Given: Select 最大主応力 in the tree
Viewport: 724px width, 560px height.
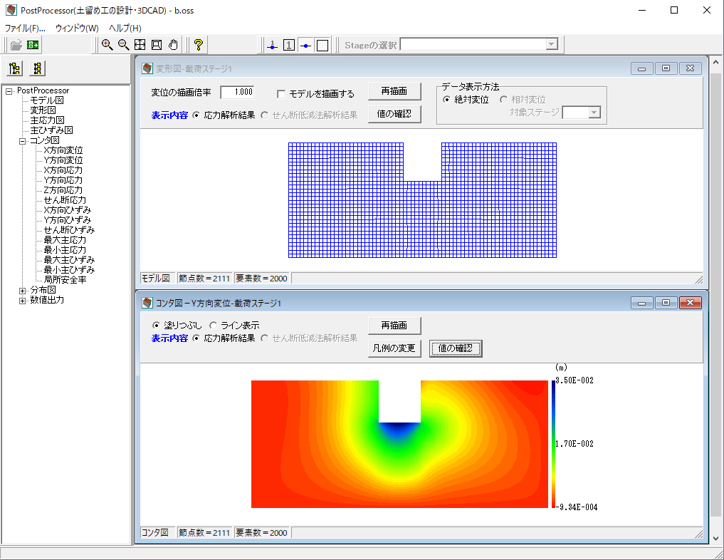Looking at the screenshot, I should coord(65,240).
